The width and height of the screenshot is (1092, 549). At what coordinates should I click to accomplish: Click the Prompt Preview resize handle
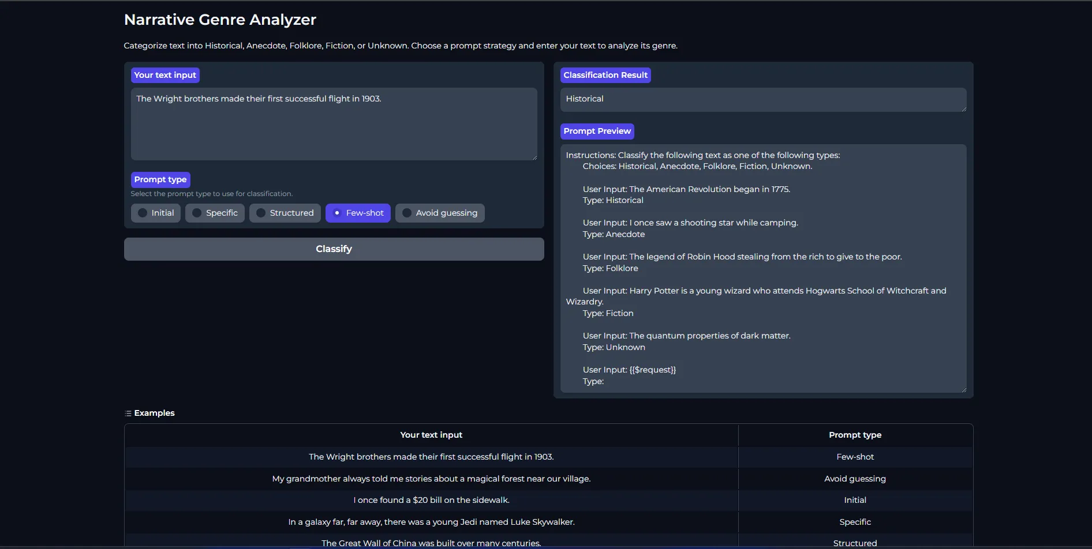(964, 390)
